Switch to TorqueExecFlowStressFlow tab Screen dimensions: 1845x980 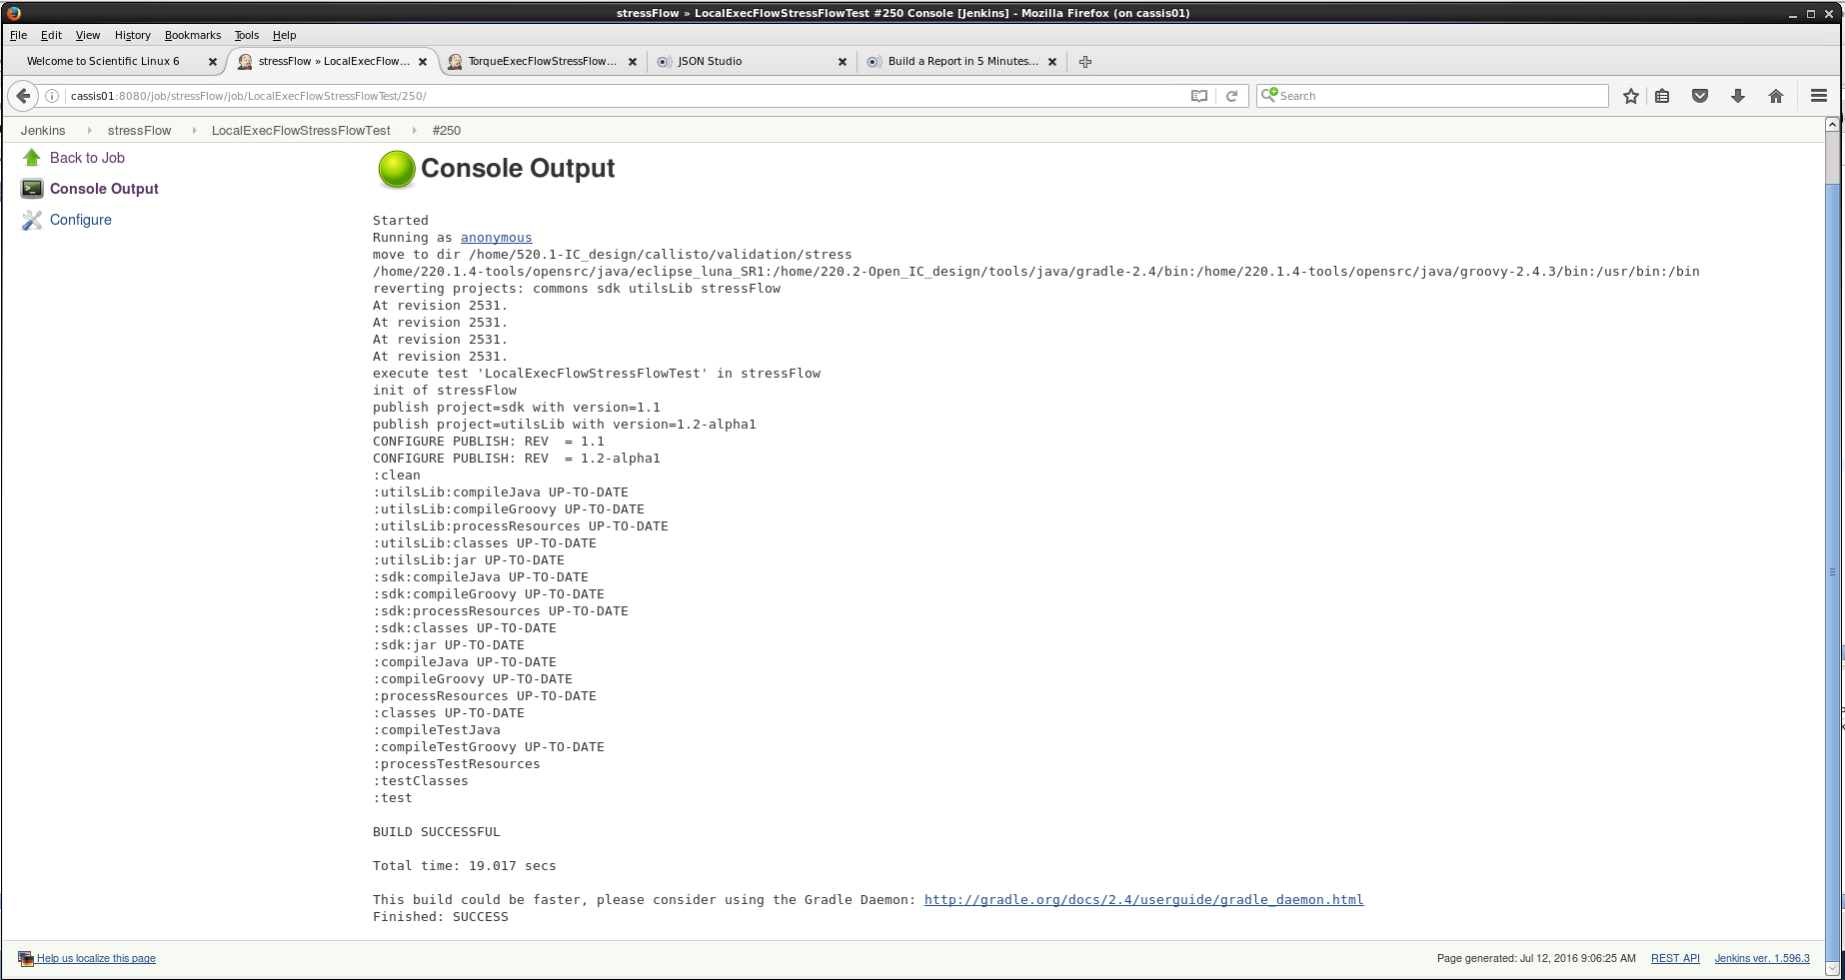point(543,61)
